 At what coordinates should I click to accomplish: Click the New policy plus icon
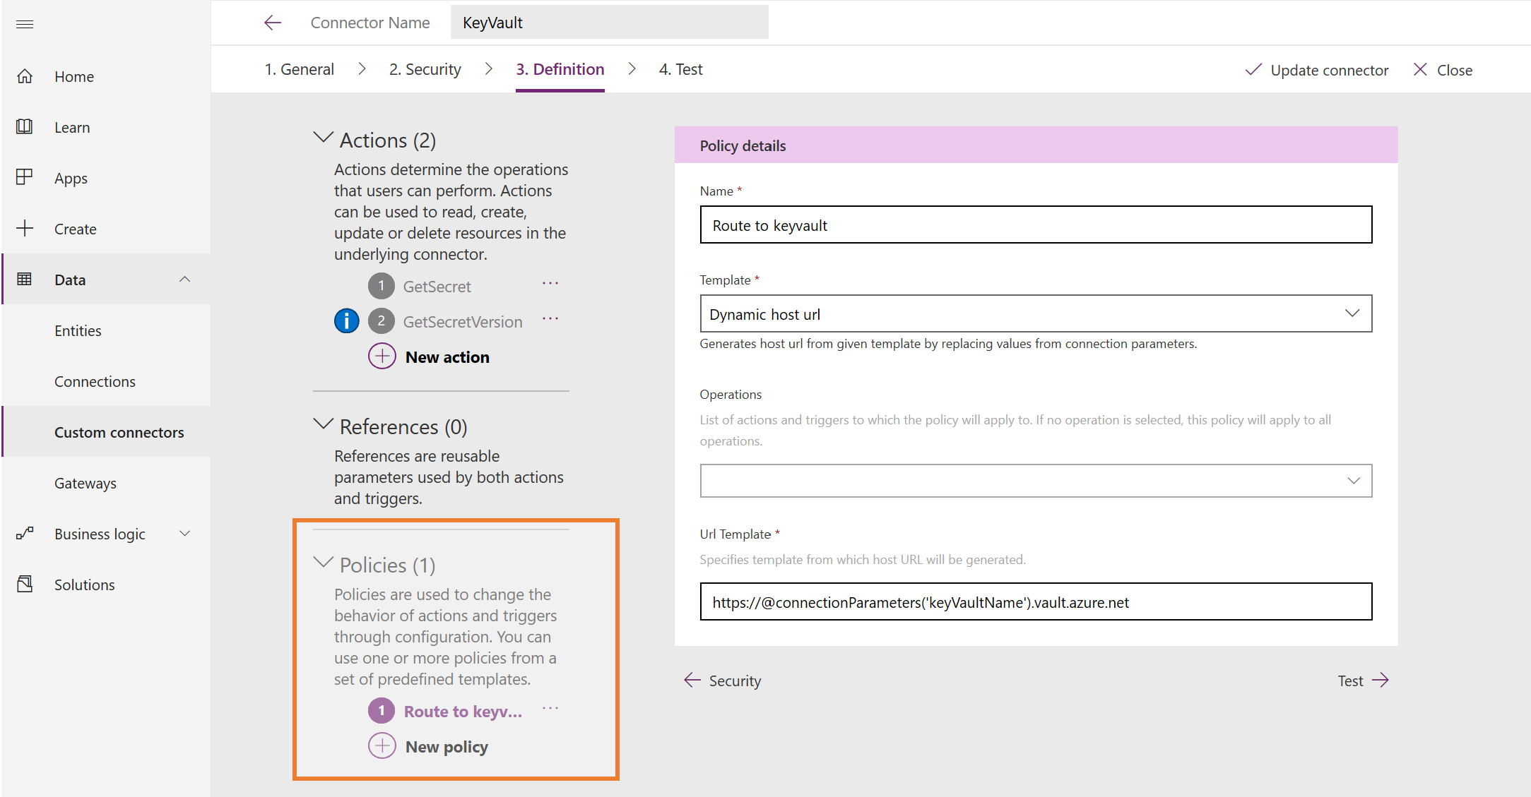(382, 746)
